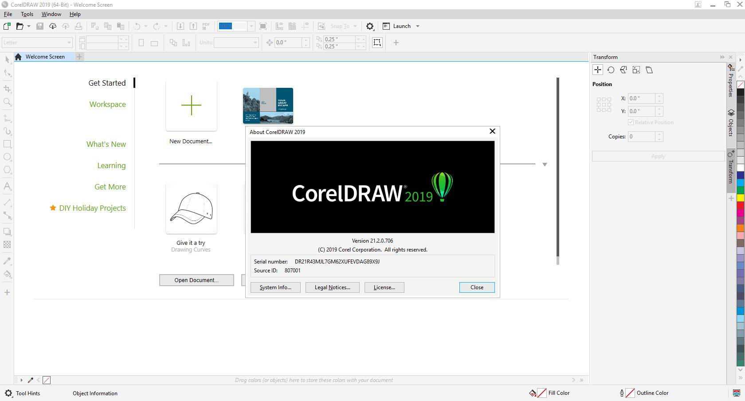Select the Freehand tool in toolbox
This screenshot has height=401, width=745.
(7, 118)
